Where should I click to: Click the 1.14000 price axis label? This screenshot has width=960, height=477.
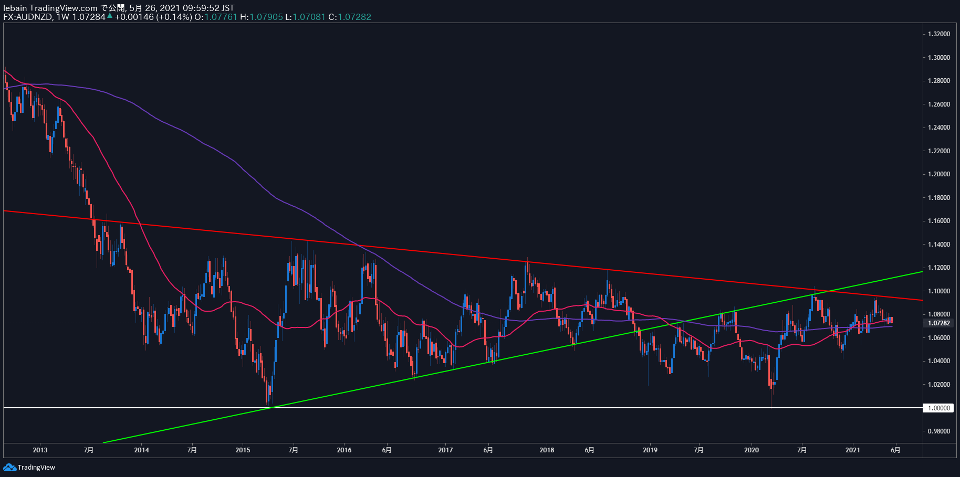[x=939, y=244]
